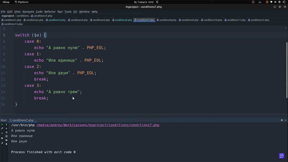Toggle pin tab in the Run panel
The height and width of the screenshot is (162, 288).
tap(2, 143)
